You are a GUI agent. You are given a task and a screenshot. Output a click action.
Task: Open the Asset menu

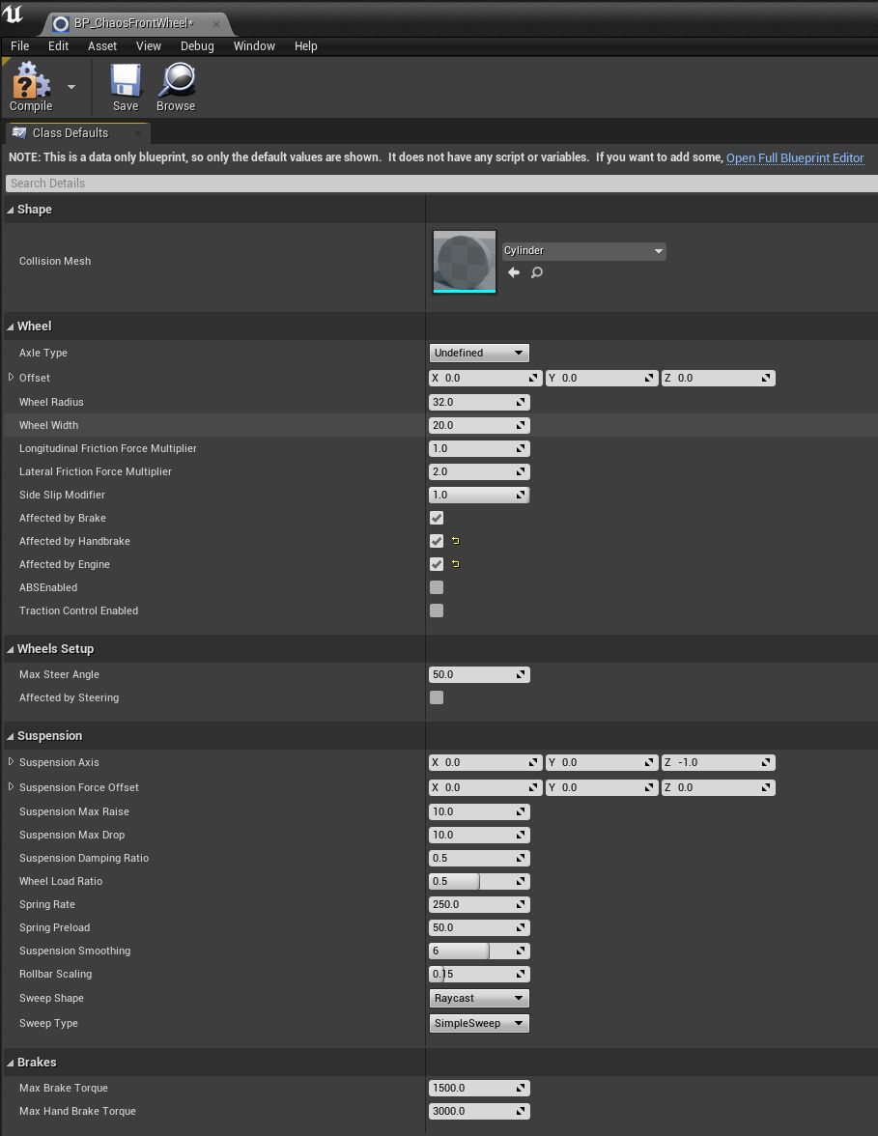[102, 46]
